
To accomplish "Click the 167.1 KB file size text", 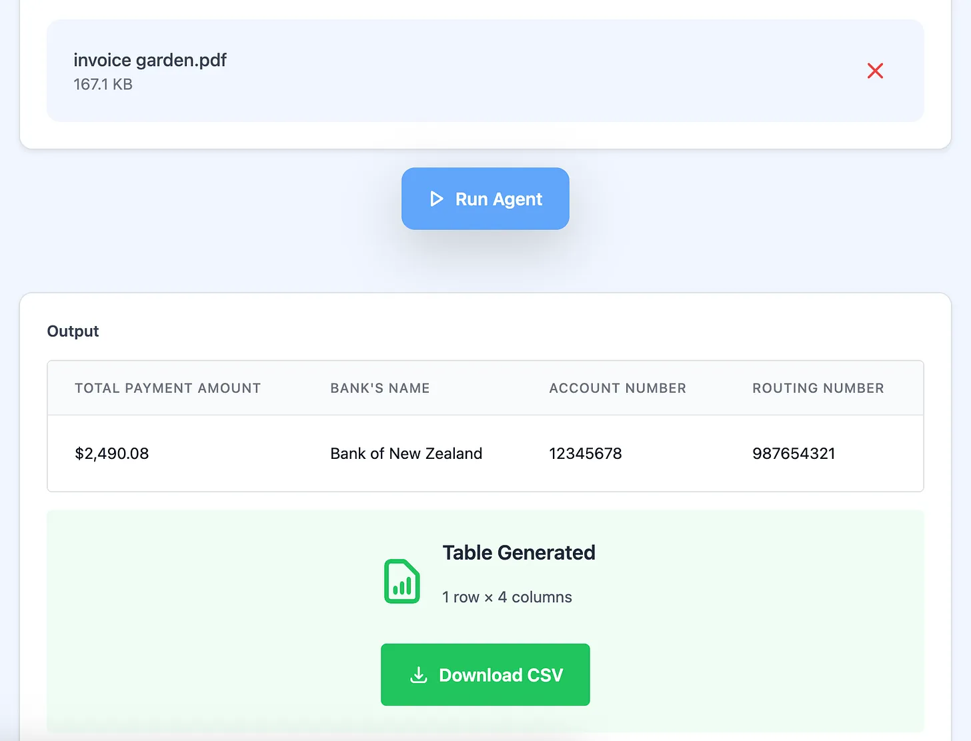I will click(x=103, y=85).
